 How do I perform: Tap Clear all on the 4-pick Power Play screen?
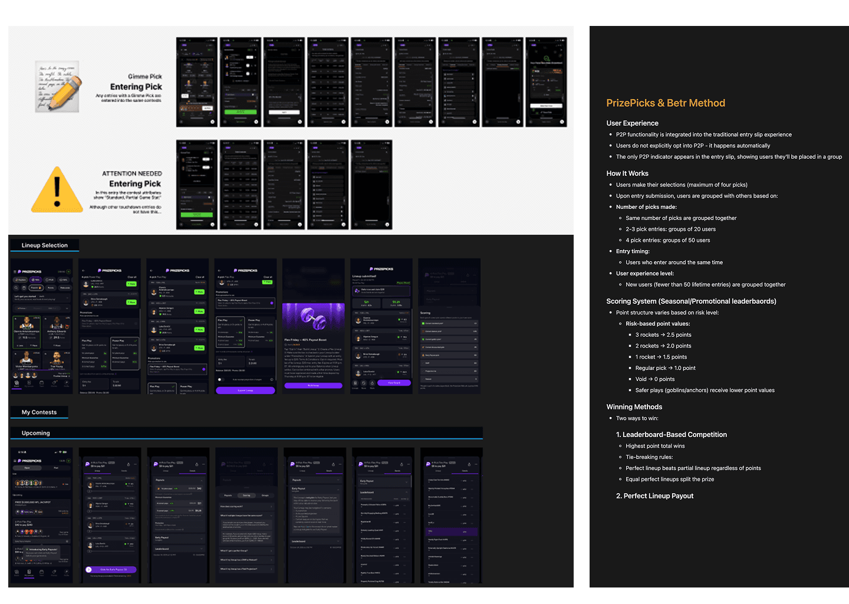132,277
